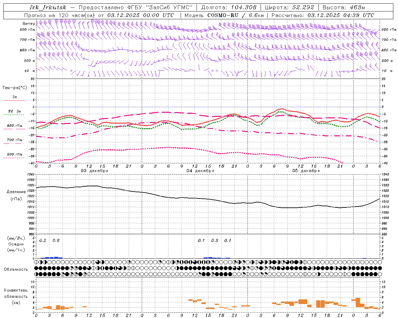Viewport: 398px width, 318px height.
Task: Click the (гПа) unit under Давление
Action: coord(16,199)
